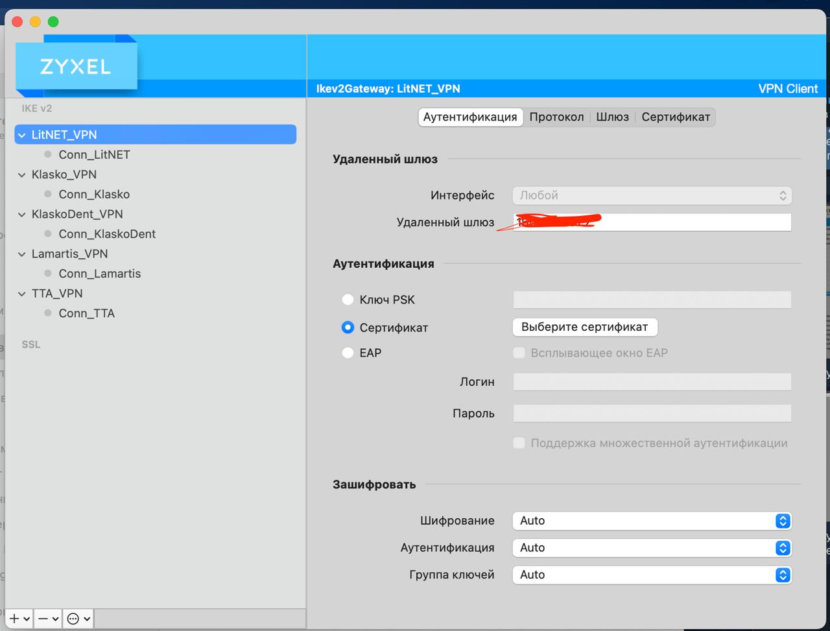Toggle the Всплывающее окно EAP checkbox
Viewport: 830px width, 631px height.
click(519, 353)
